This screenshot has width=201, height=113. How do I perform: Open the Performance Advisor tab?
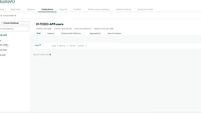pos(98,9)
